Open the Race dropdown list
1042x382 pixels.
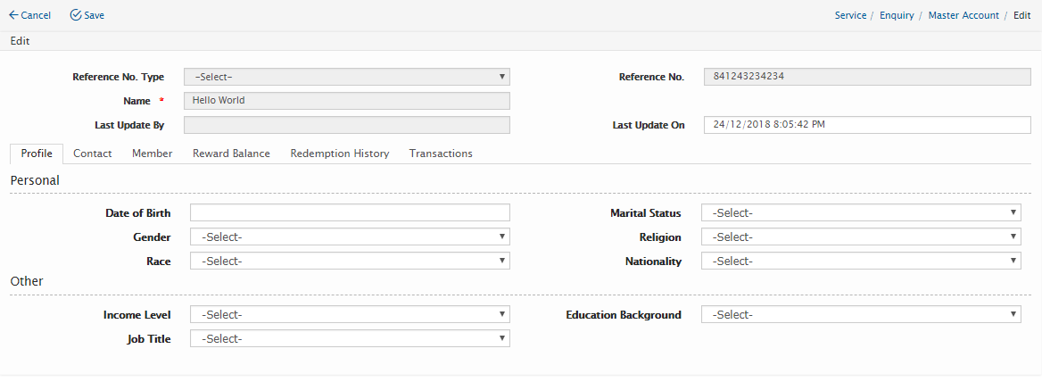click(350, 261)
